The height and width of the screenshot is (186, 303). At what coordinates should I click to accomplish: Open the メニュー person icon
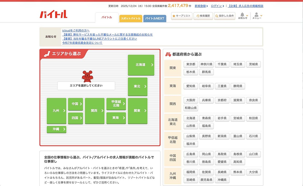(257, 16)
